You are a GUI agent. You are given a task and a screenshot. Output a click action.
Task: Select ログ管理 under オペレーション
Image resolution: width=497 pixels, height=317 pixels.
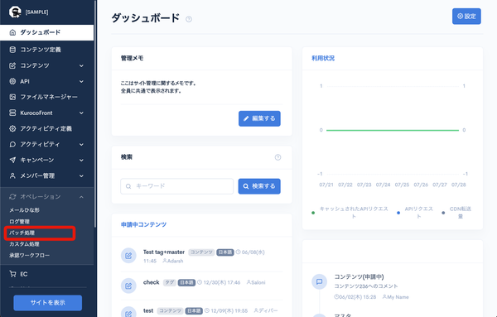click(x=19, y=221)
